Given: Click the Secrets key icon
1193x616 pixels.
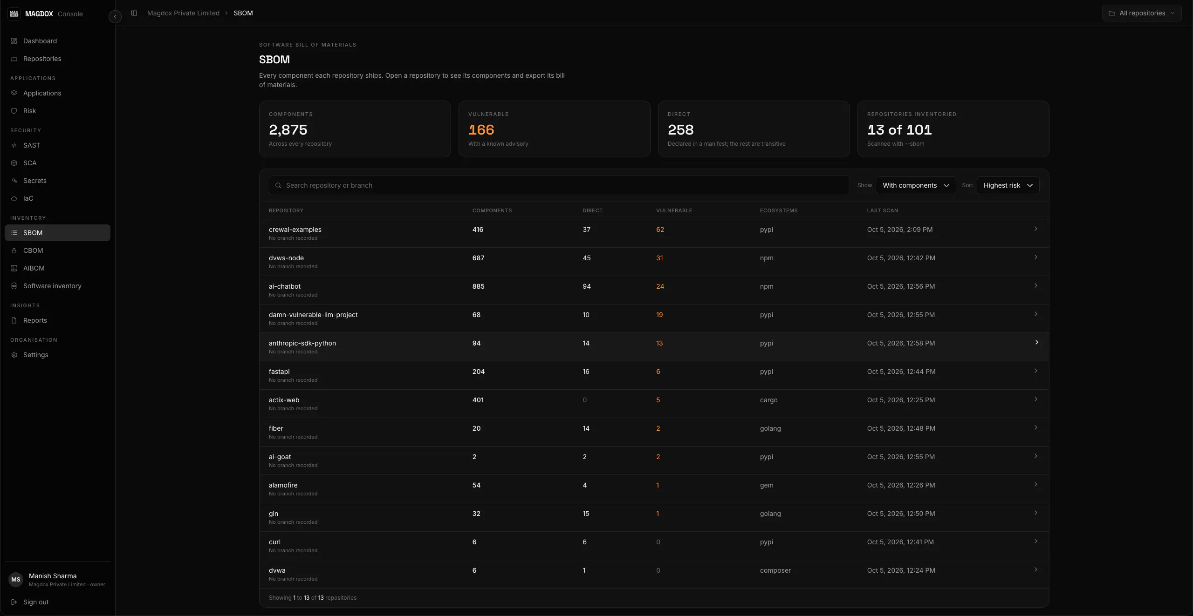Looking at the screenshot, I should (14, 181).
